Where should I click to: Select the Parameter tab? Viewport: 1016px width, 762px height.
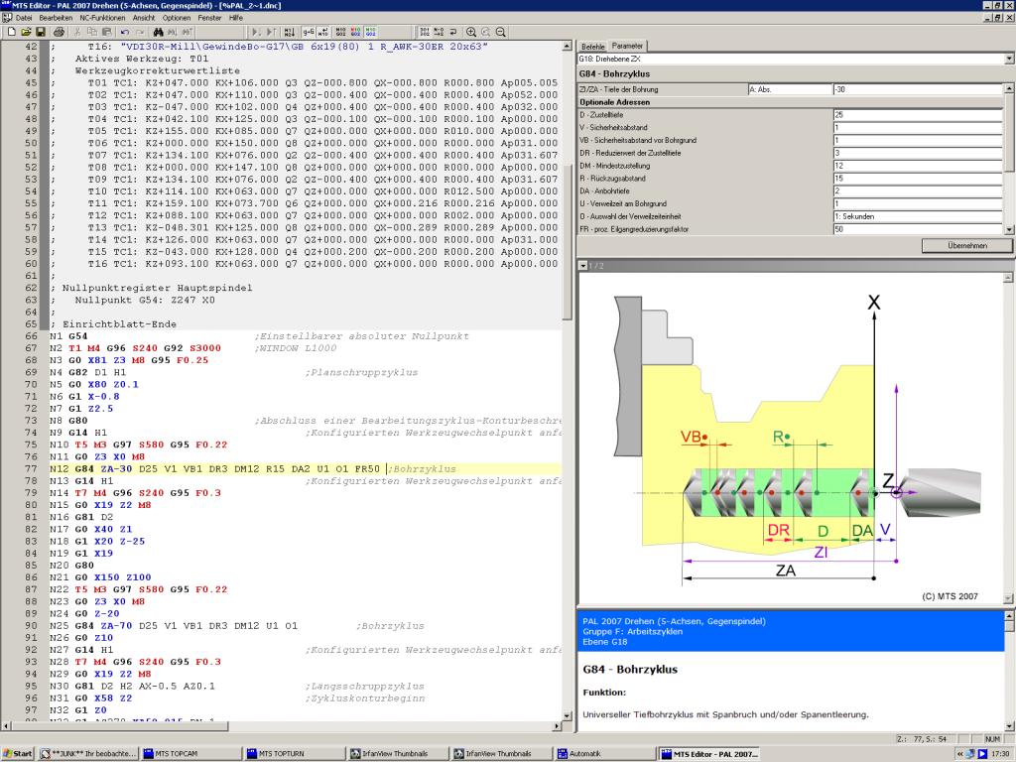pyautogui.click(x=627, y=46)
